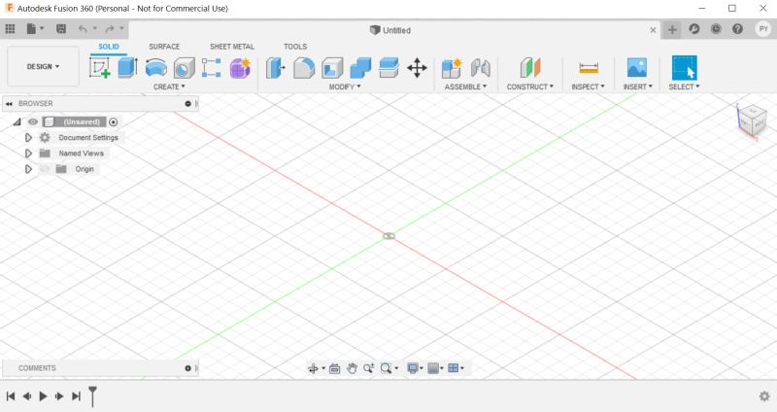Toggle visibility eye of Unsaved component
The image size is (777, 412).
(33, 121)
